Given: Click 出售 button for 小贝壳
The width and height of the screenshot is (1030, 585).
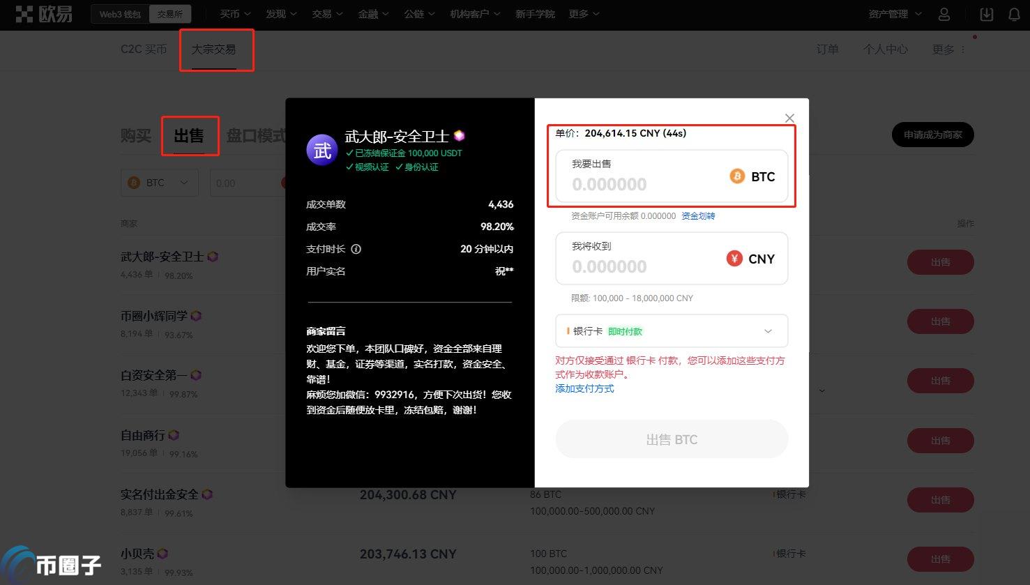Looking at the screenshot, I should pos(940,559).
